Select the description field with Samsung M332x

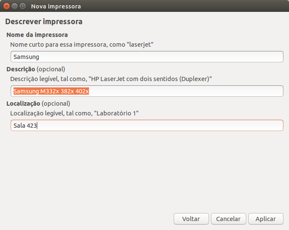(147, 91)
